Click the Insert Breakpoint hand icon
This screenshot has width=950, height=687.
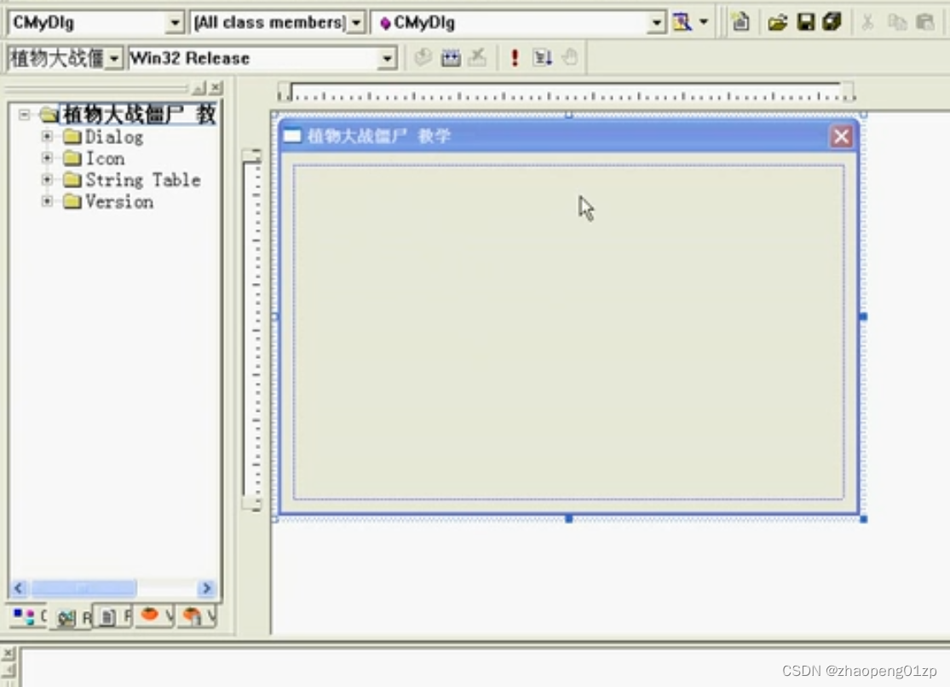pyautogui.click(x=569, y=58)
